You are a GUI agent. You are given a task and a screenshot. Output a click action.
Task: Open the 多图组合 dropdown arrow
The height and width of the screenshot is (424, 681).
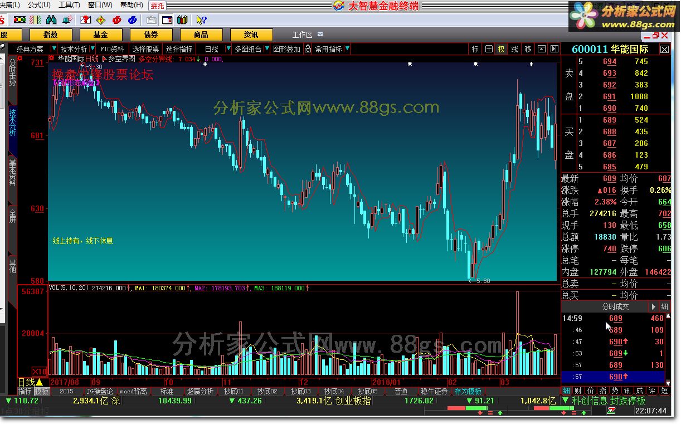click(266, 49)
